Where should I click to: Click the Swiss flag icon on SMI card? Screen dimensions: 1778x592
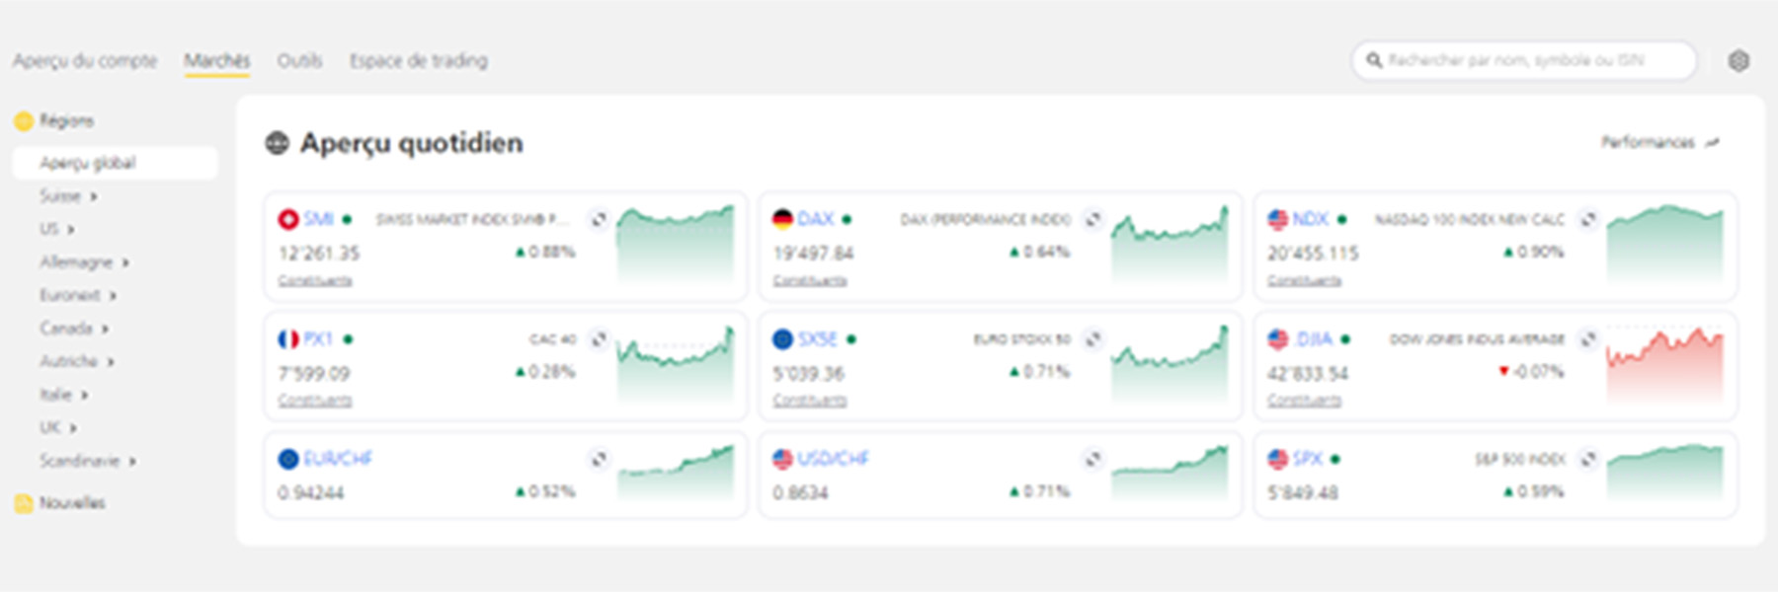tap(288, 219)
